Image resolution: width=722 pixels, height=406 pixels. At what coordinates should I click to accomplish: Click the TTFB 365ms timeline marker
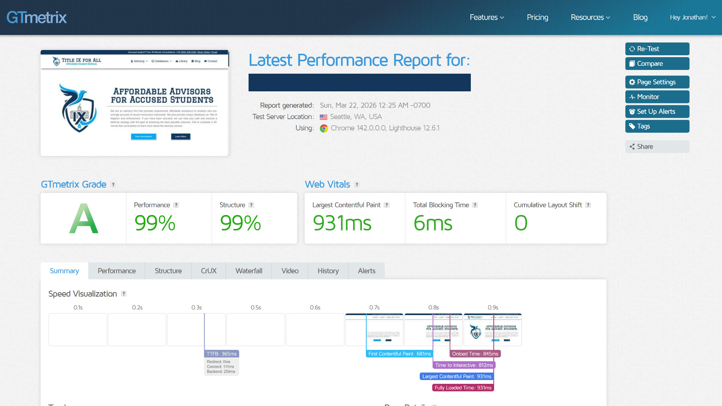(221, 354)
